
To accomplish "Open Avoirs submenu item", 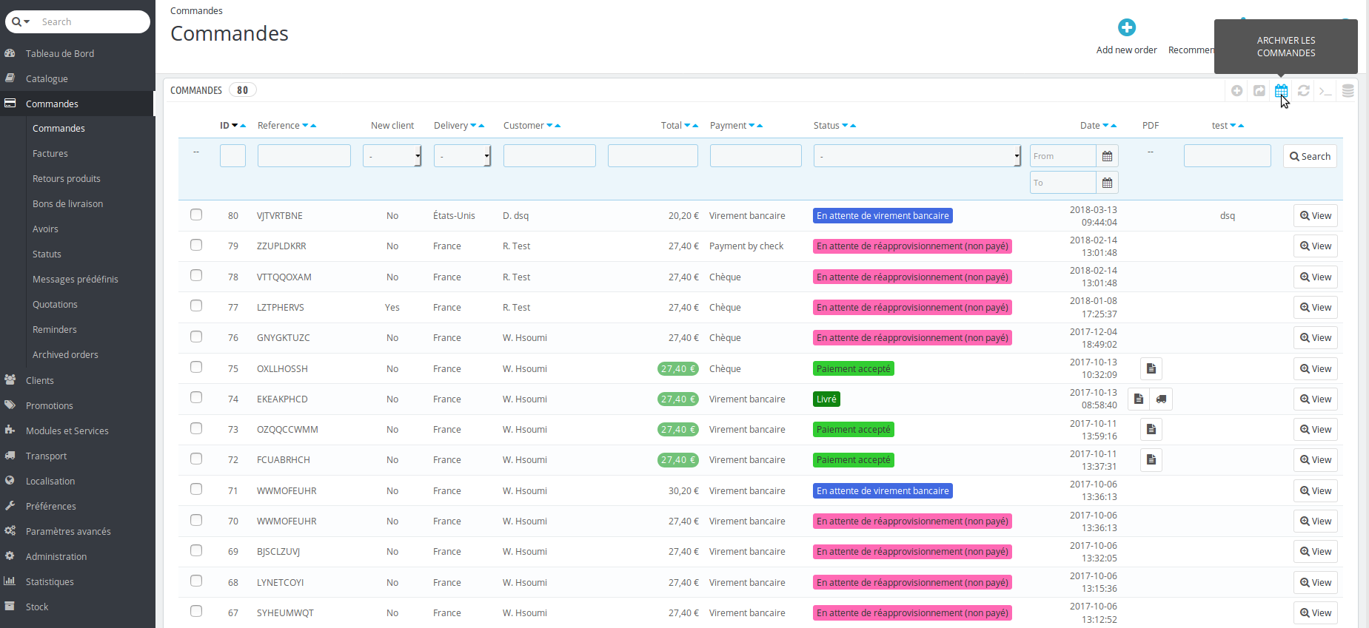I will 45,229.
